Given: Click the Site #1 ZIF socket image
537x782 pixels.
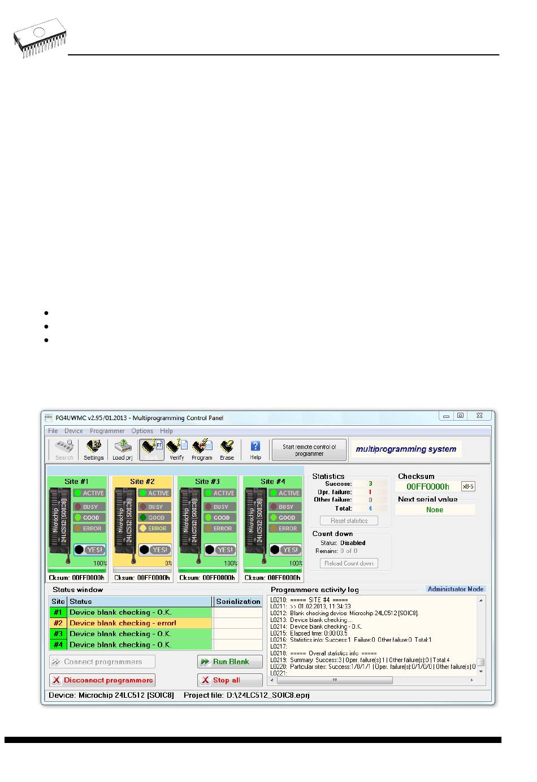Looking at the screenshot, I should click(60, 524).
